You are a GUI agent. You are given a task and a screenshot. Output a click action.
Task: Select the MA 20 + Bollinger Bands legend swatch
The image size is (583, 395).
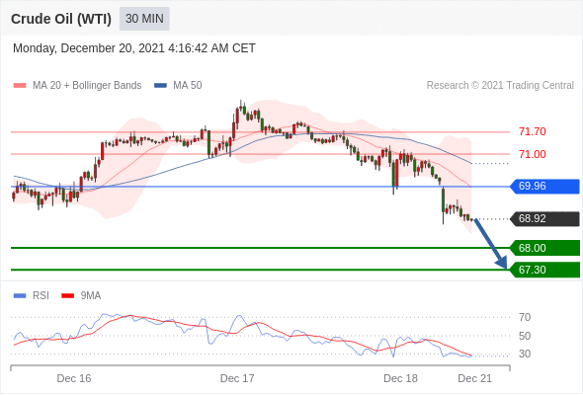20,86
